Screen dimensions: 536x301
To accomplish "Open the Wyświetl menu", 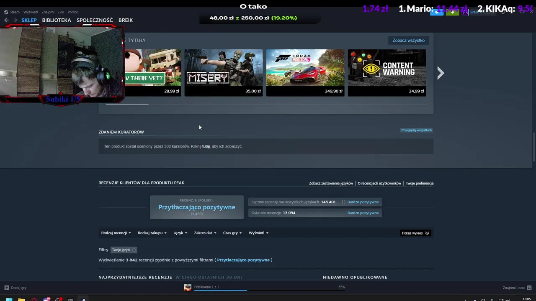I will (31, 12).
